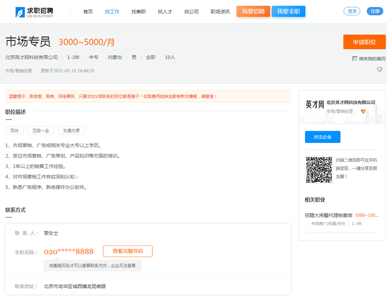Select the 找工作 navigation tab
This screenshot has width=387, height=306.
(112, 12)
